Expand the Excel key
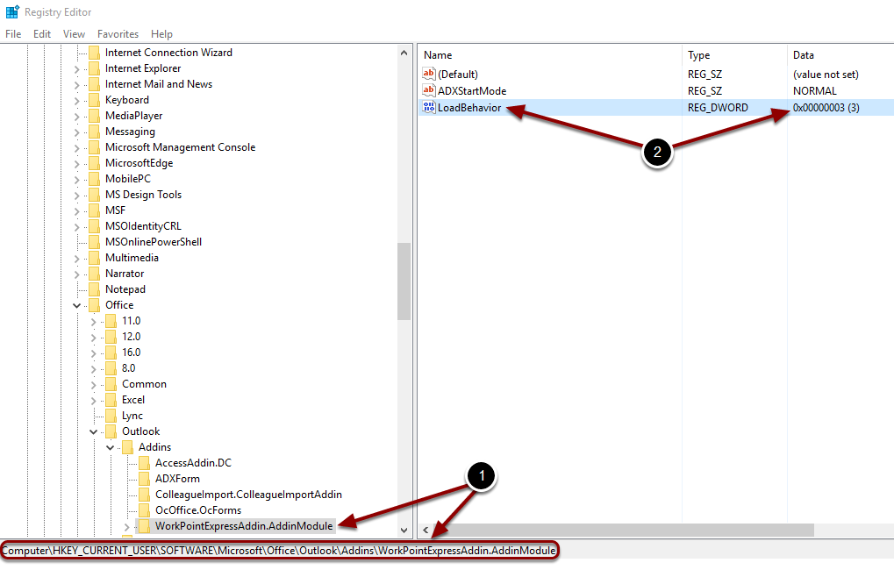This screenshot has width=894, height=577. [94, 401]
